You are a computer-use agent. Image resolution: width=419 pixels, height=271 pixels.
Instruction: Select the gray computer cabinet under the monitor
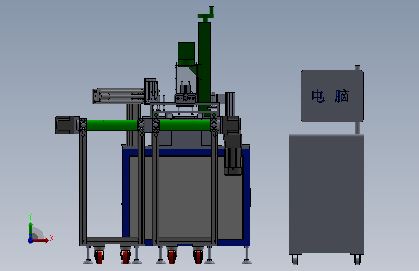click(326, 194)
